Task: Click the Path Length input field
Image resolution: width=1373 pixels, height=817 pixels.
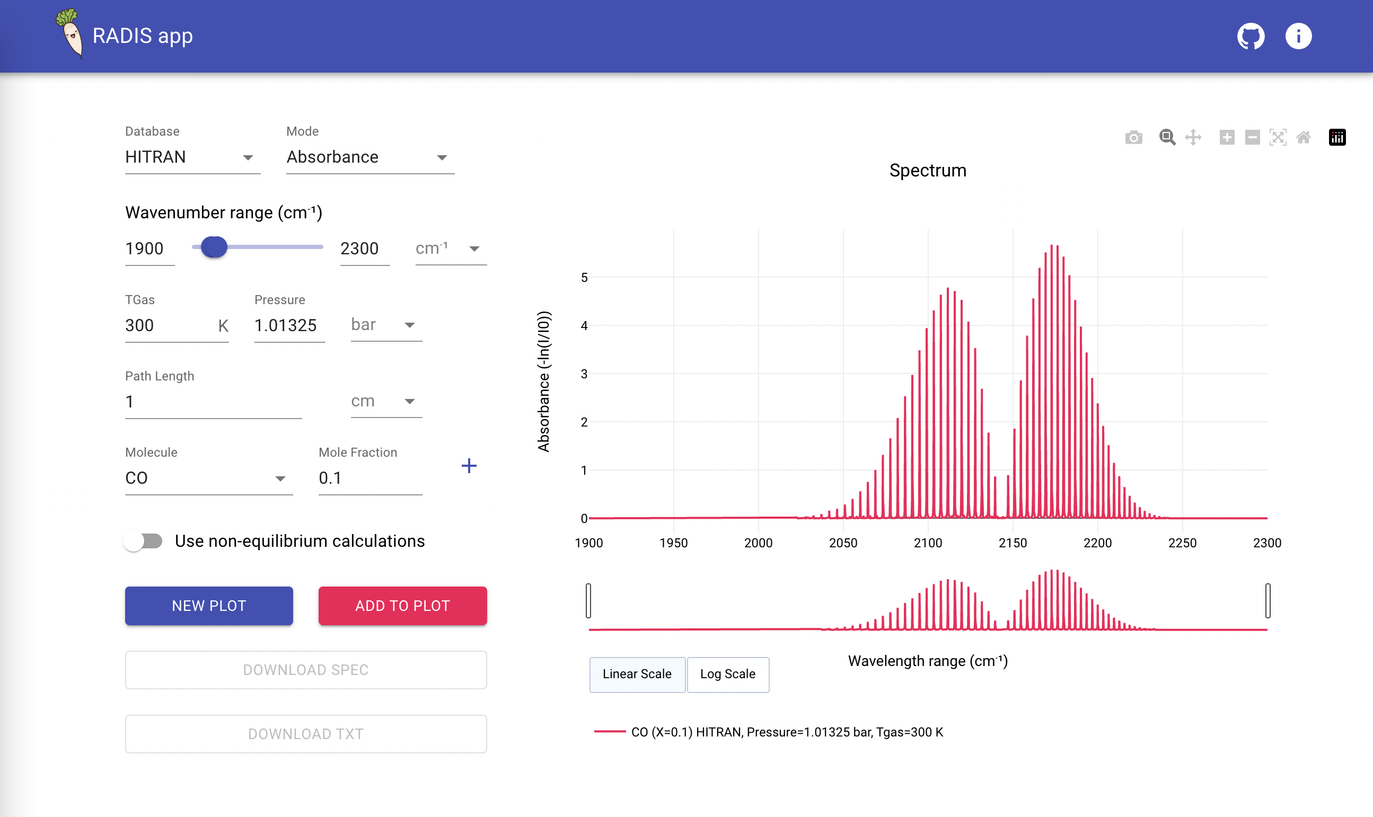Action: point(213,402)
